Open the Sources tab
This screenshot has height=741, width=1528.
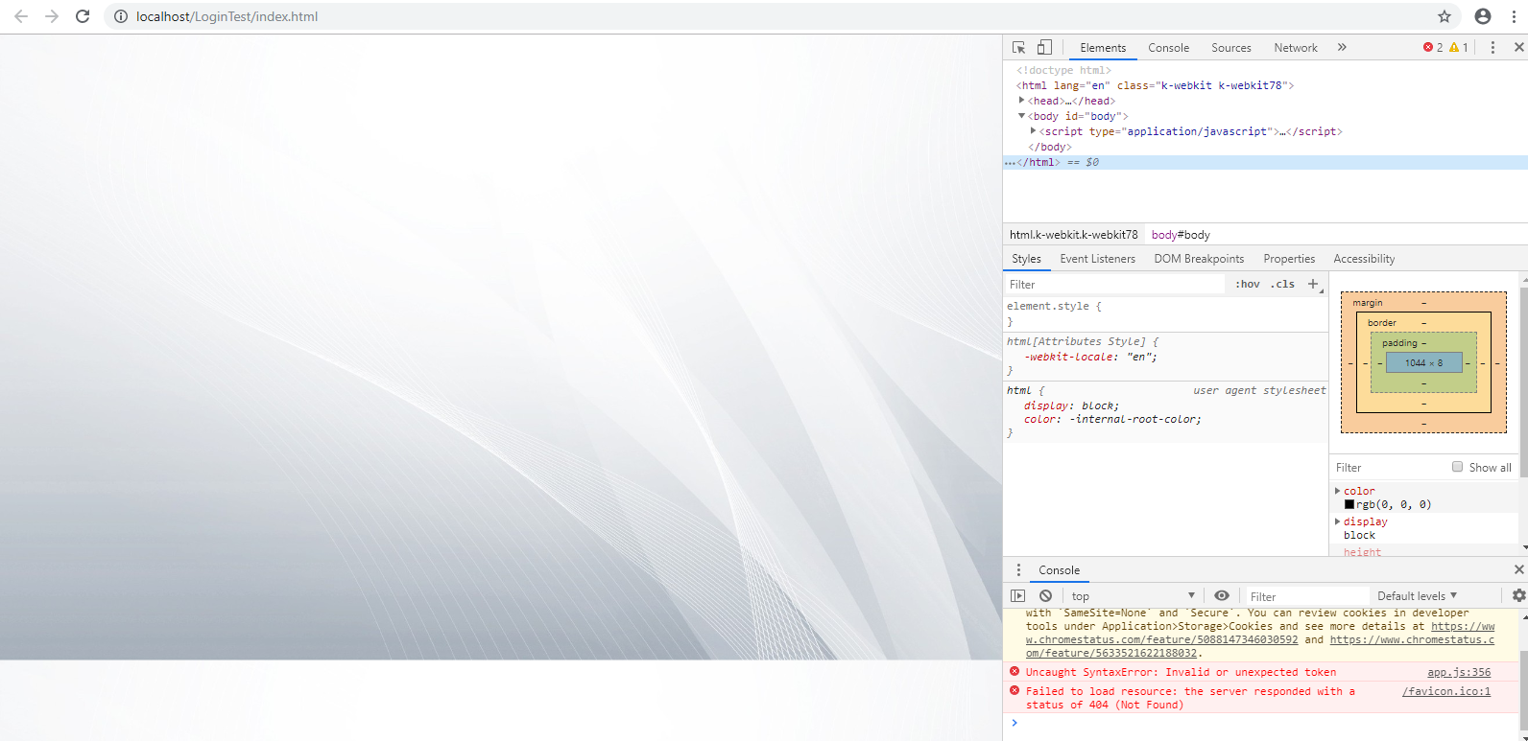click(x=1231, y=48)
